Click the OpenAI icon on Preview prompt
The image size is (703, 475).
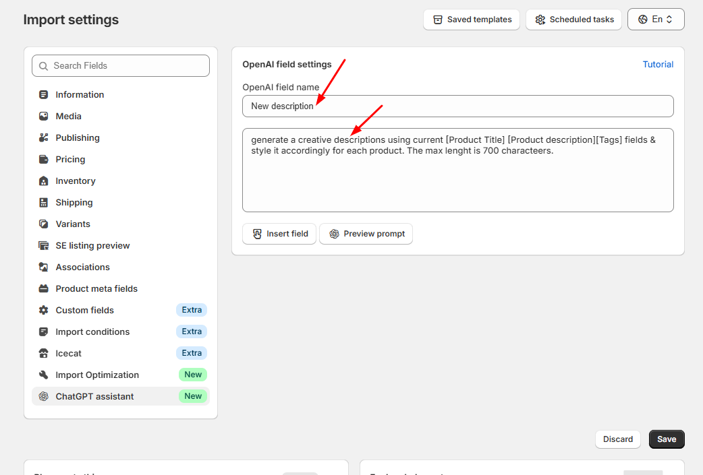pos(334,234)
